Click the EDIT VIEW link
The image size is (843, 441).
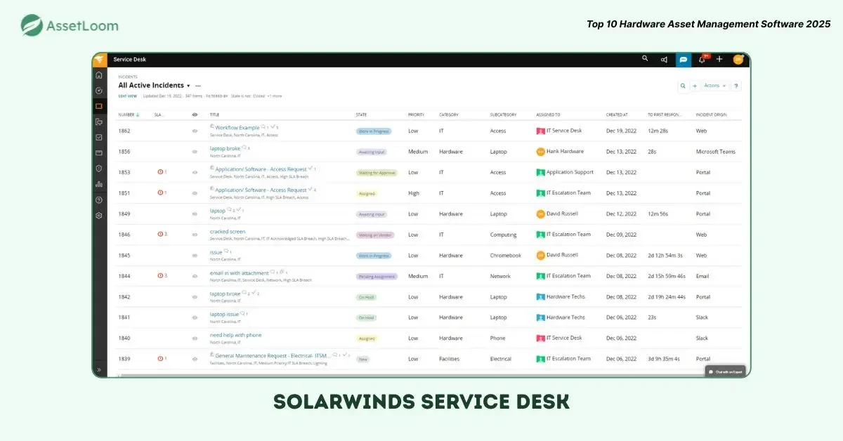tap(127, 96)
